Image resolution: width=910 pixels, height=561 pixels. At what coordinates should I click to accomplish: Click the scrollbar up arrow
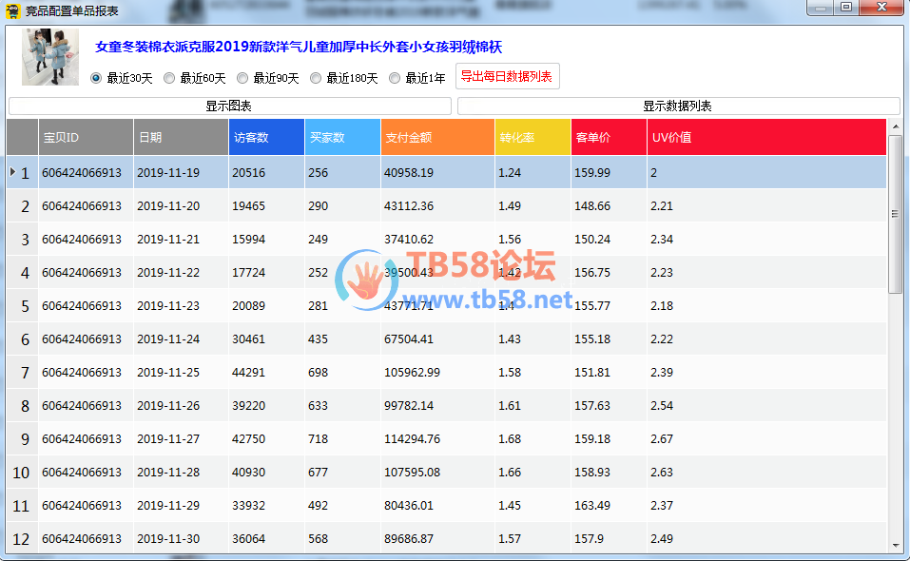coord(895,126)
